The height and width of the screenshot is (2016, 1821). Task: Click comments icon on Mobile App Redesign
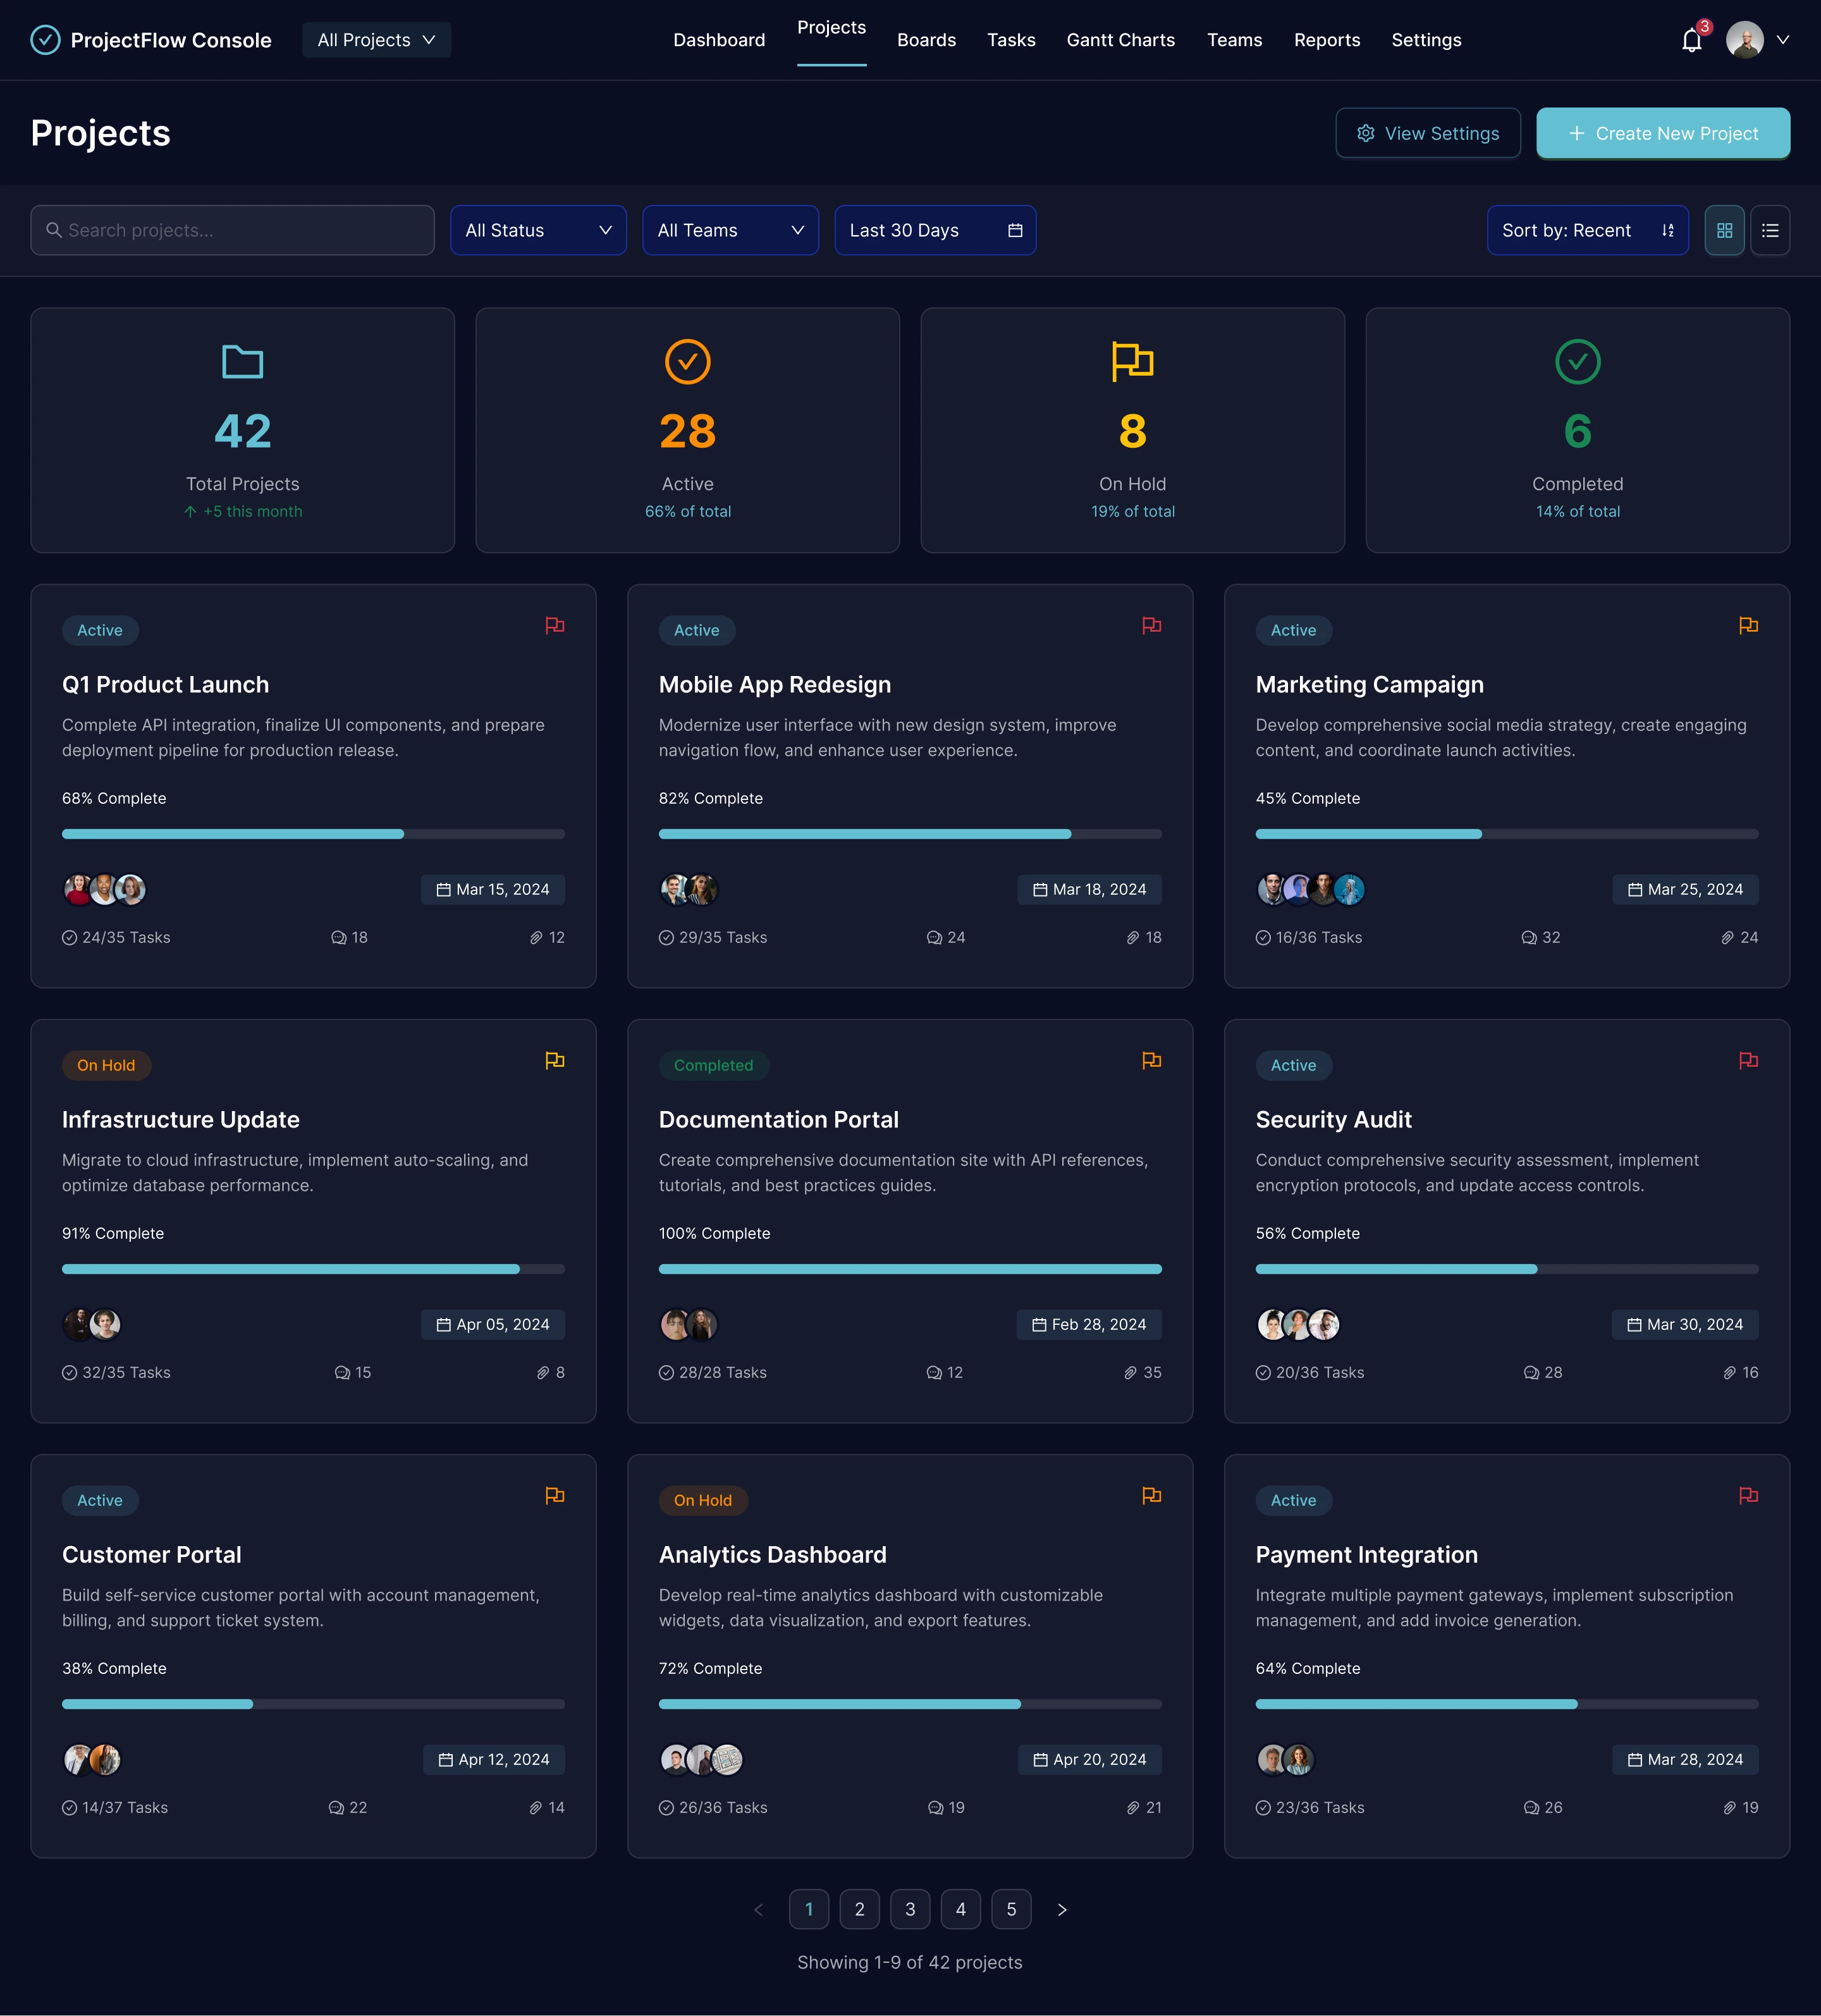(x=934, y=938)
